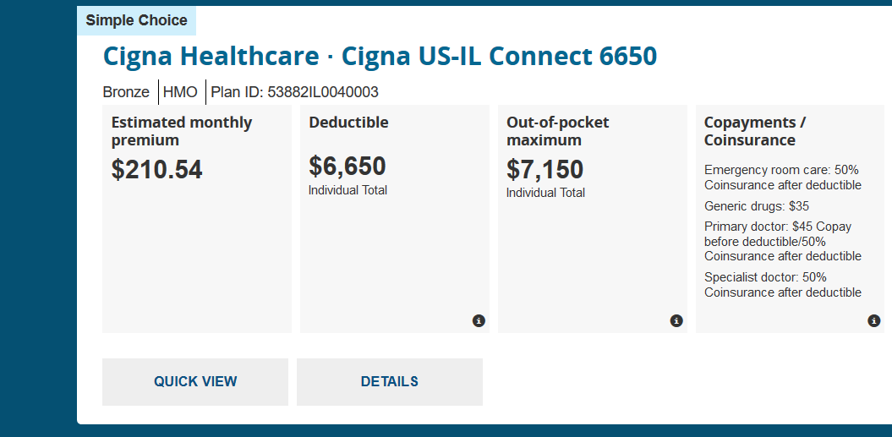Select the $7,150 out-of-pocket amount
This screenshot has height=437, width=892.
pyautogui.click(x=545, y=170)
